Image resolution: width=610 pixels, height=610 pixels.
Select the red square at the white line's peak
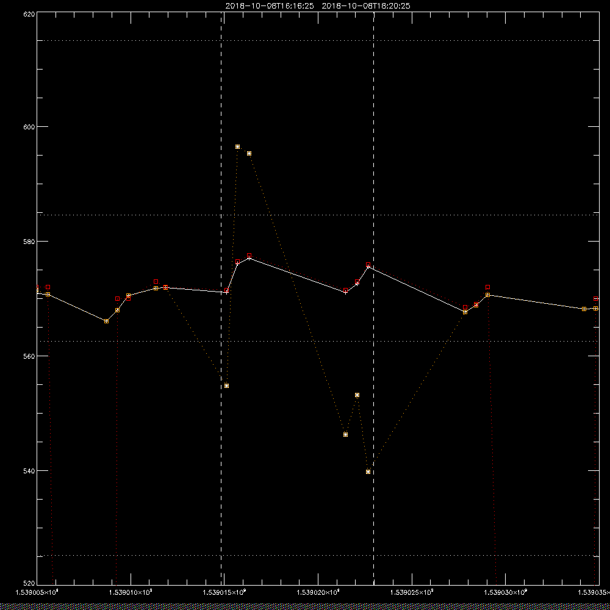(249, 256)
